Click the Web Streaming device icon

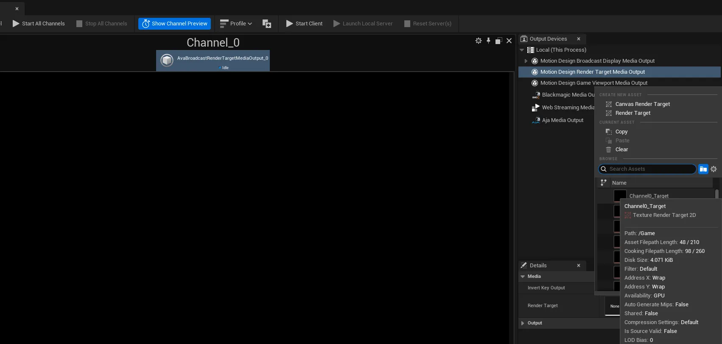coord(536,108)
